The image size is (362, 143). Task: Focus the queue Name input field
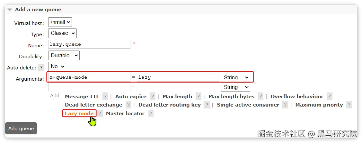(89, 44)
